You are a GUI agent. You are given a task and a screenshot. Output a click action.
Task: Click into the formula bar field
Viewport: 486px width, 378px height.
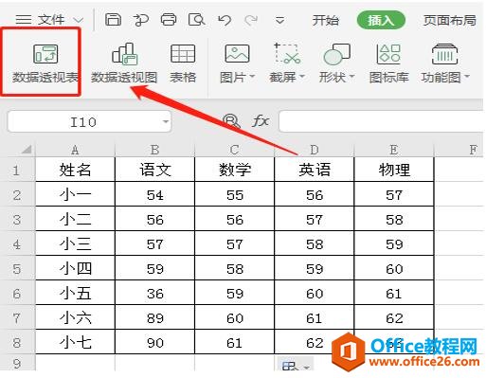[382, 121]
